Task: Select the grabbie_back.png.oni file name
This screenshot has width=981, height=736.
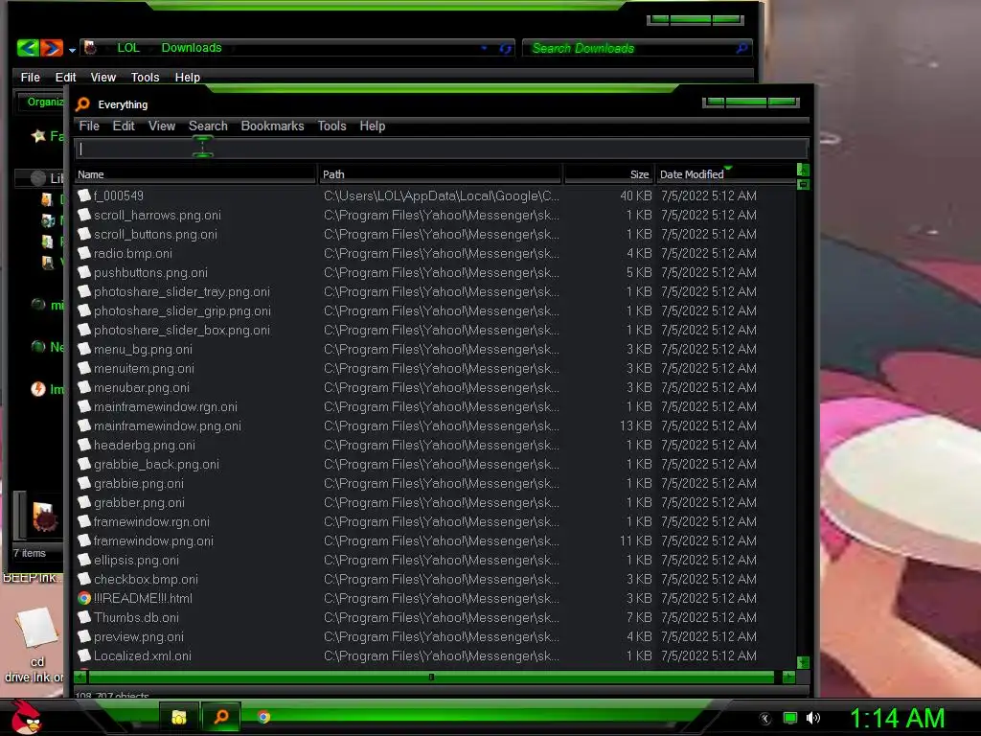Action: tap(156, 465)
